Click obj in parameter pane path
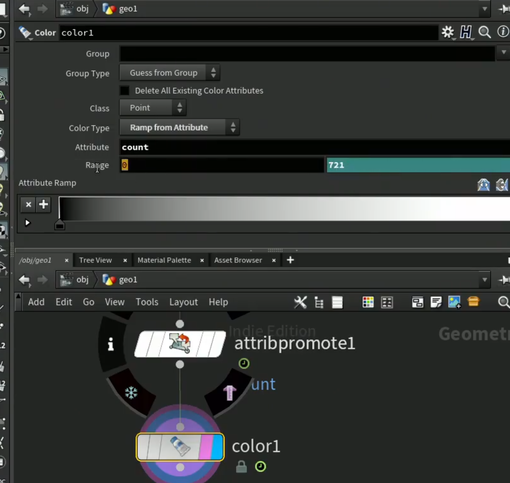Screen dimensions: 510x483 coord(75,9)
